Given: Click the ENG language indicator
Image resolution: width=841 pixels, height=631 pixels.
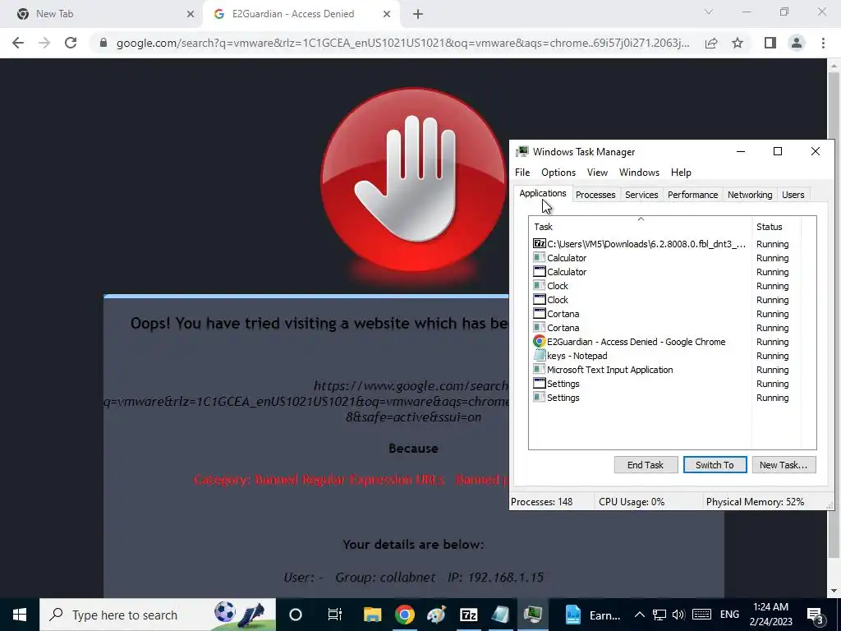Looking at the screenshot, I should 729,615.
